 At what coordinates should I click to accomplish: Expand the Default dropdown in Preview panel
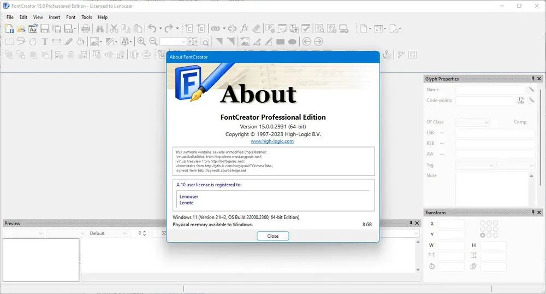[108, 233]
